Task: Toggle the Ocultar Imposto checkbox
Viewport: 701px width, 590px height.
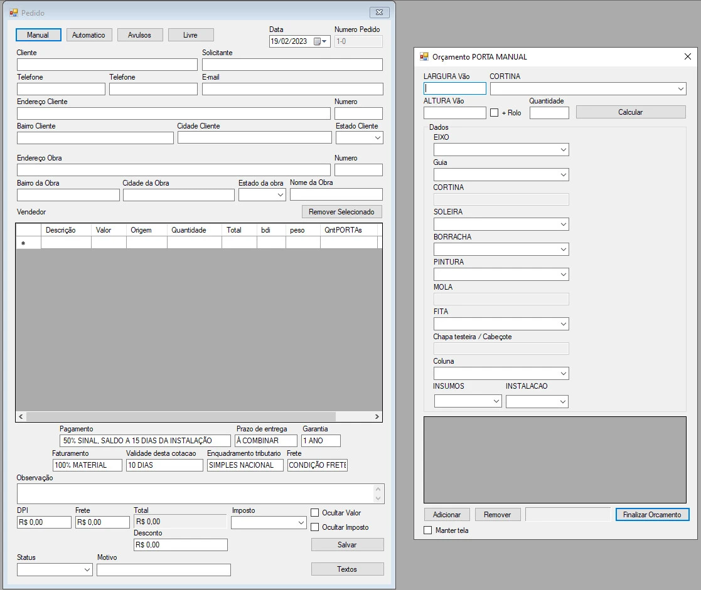Action: pyautogui.click(x=315, y=527)
